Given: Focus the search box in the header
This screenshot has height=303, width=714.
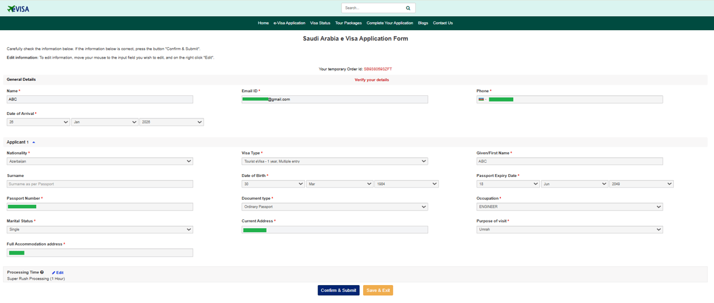Looking at the screenshot, I should coord(372,8).
